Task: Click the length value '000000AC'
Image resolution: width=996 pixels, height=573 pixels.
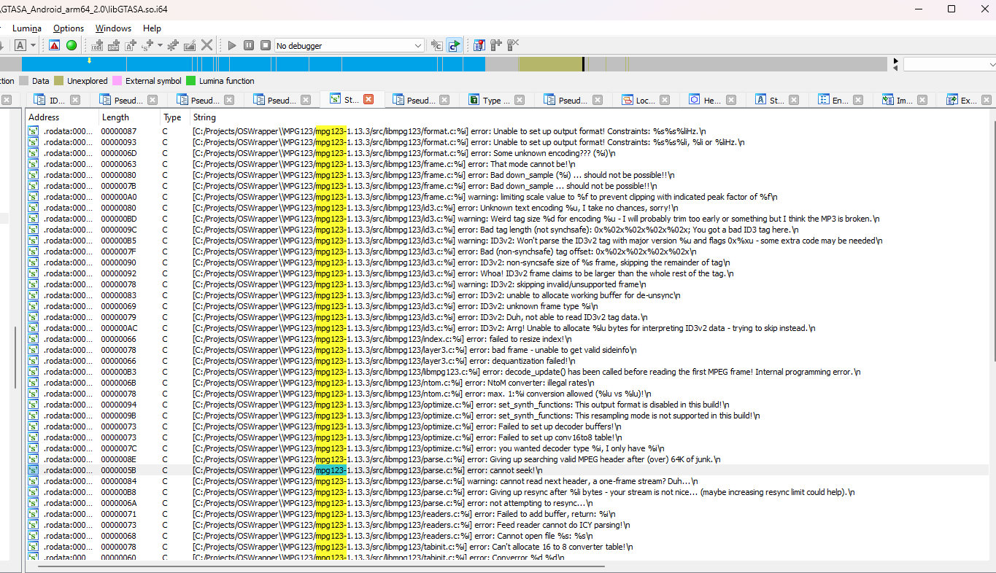Action: pyautogui.click(x=118, y=328)
